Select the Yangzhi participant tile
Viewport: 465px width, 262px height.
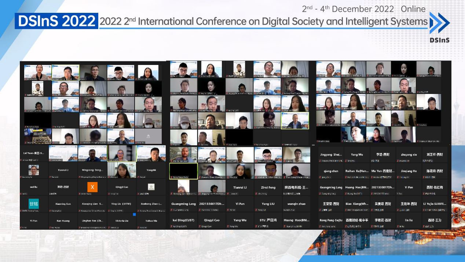151,170
